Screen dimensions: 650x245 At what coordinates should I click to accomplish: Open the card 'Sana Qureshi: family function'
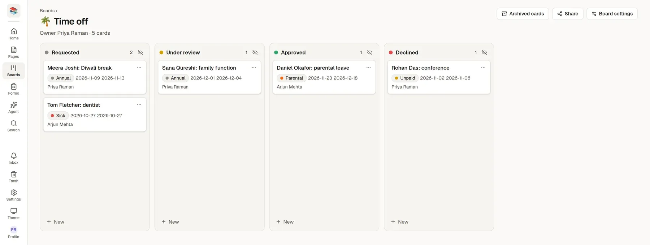coord(209,77)
